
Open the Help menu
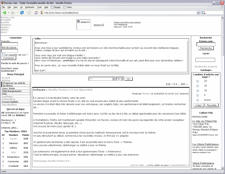coord(46,7)
